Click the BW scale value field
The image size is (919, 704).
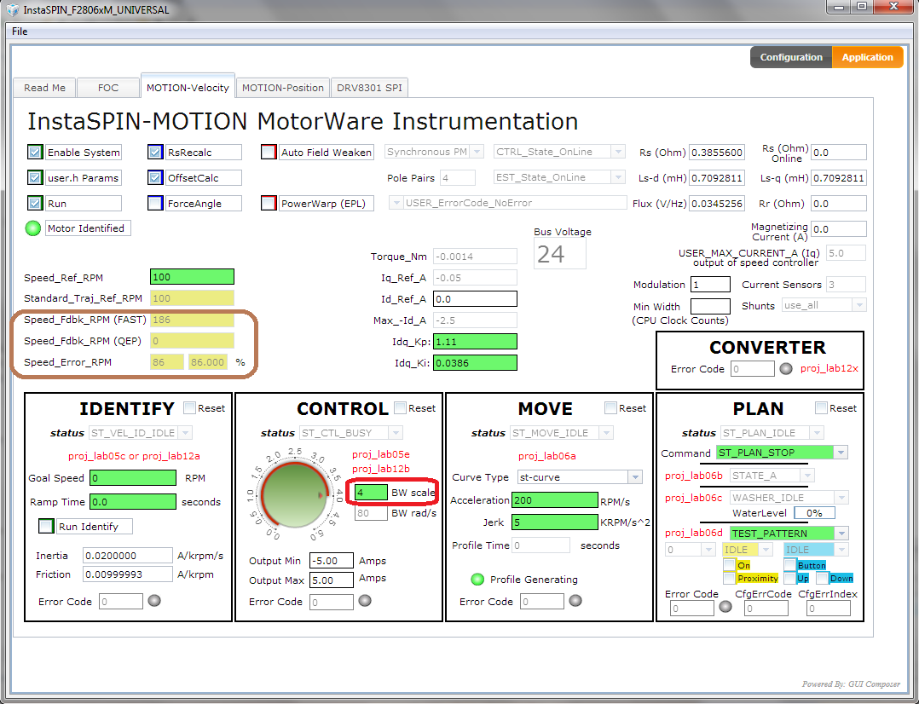pyautogui.click(x=371, y=493)
